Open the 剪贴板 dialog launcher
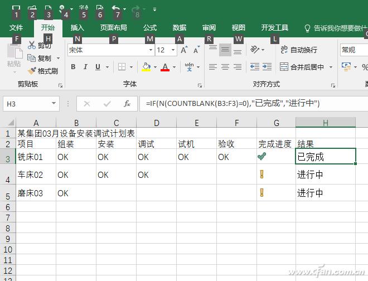368x281 pixels. click(x=61, y=86)
